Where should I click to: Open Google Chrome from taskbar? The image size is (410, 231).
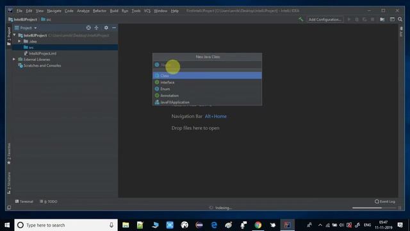[258, 225]
